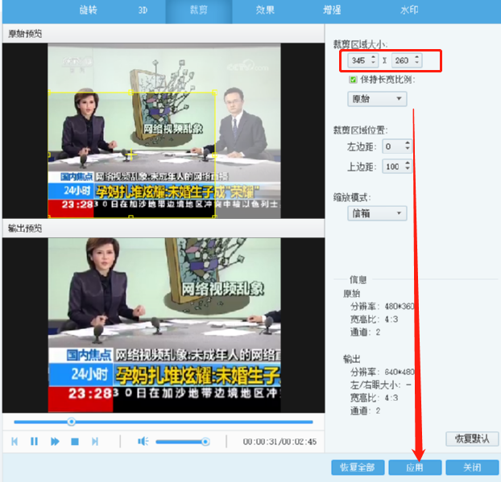
Task: Enable the 保持长宽比例 checkbox
Action: [x=353, y=80]
